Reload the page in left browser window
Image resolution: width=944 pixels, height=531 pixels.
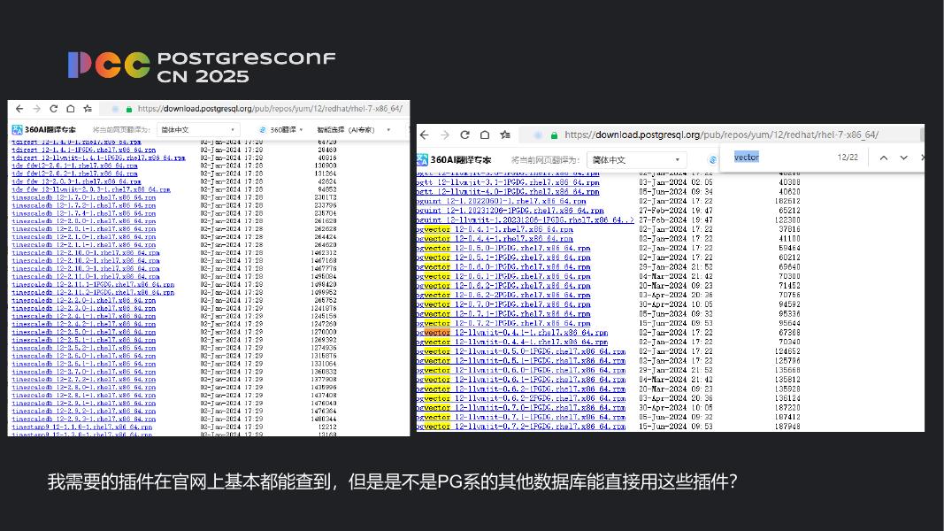[54, 109]
